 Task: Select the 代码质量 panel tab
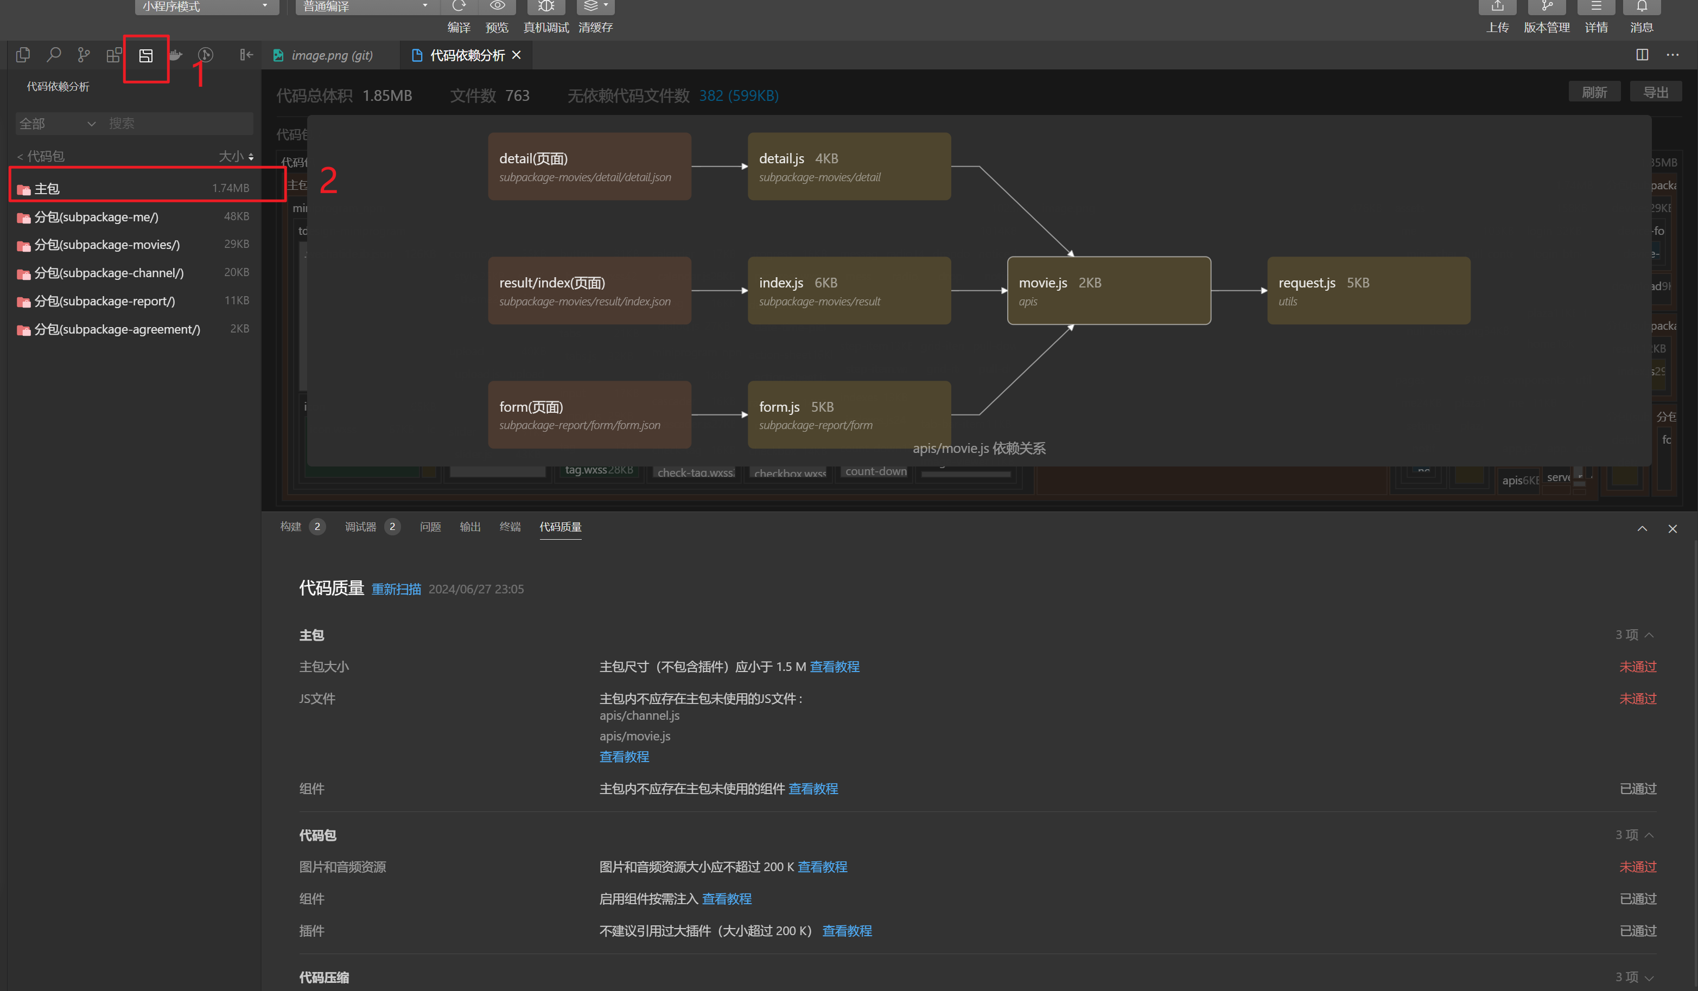561,527
